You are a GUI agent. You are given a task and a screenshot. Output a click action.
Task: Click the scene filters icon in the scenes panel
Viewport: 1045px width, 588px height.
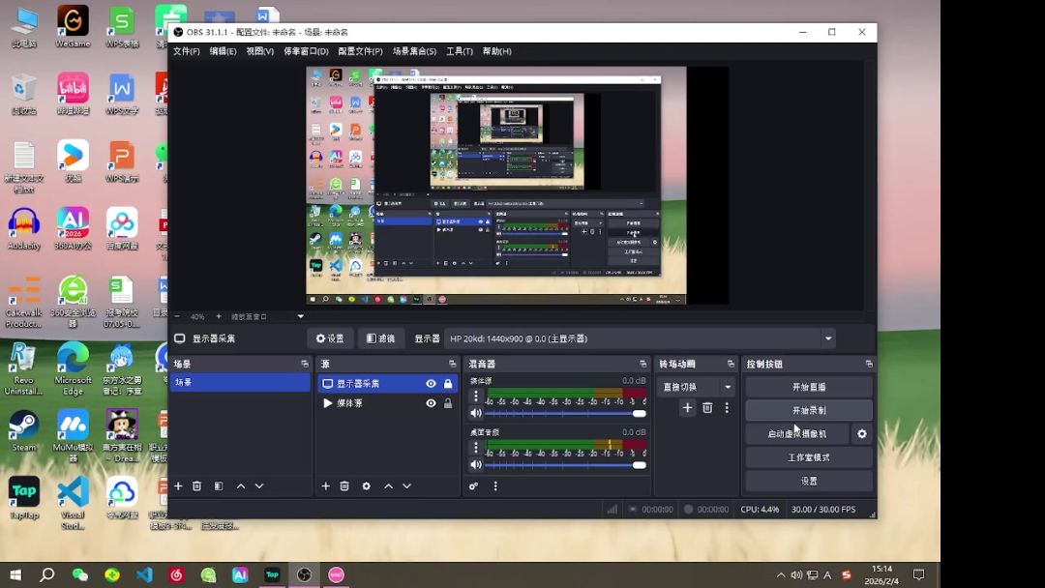pyautogui.click(x=219, y=486)
